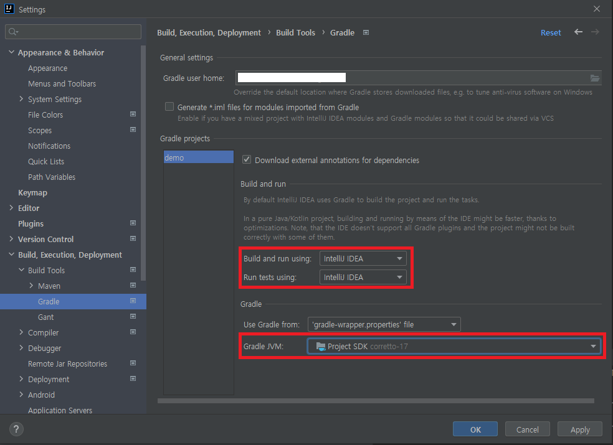This screenshot has height=445, width=613.
Task: Click the Build Tools breadcrumb
Action: pyautogui.click(x=295, y=33)
